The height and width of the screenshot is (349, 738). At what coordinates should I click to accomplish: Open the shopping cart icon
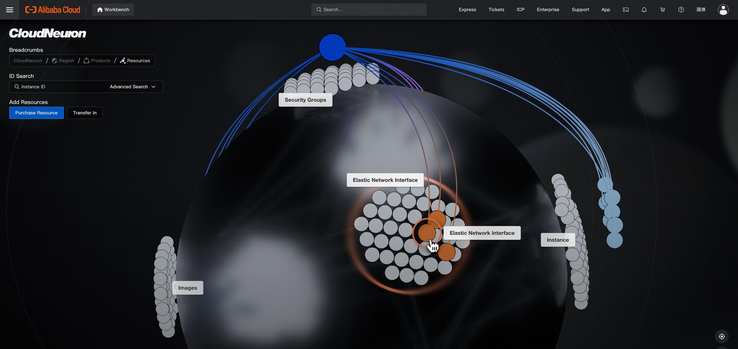[x=662, y=10]
